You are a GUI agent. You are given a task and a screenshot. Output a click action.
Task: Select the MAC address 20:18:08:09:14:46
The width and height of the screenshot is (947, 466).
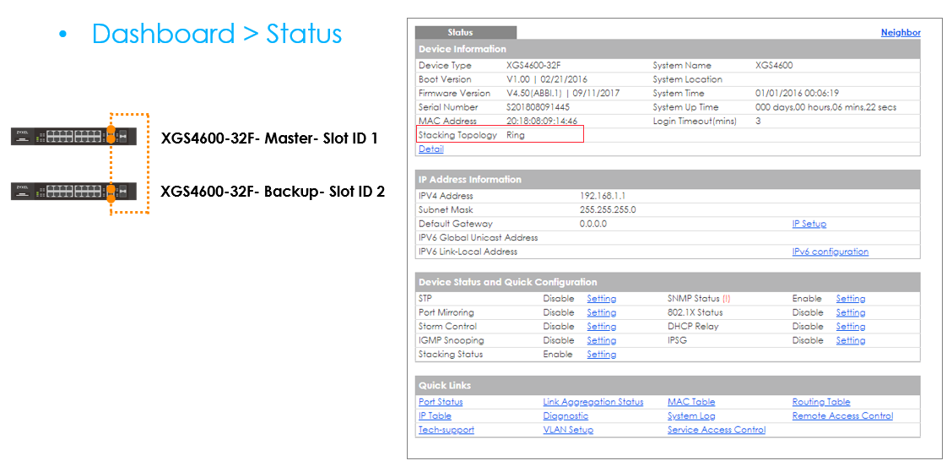point(542,121)
